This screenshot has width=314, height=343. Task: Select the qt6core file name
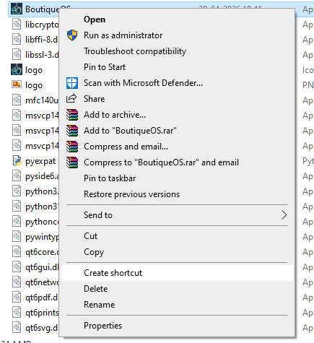(42, 252)
